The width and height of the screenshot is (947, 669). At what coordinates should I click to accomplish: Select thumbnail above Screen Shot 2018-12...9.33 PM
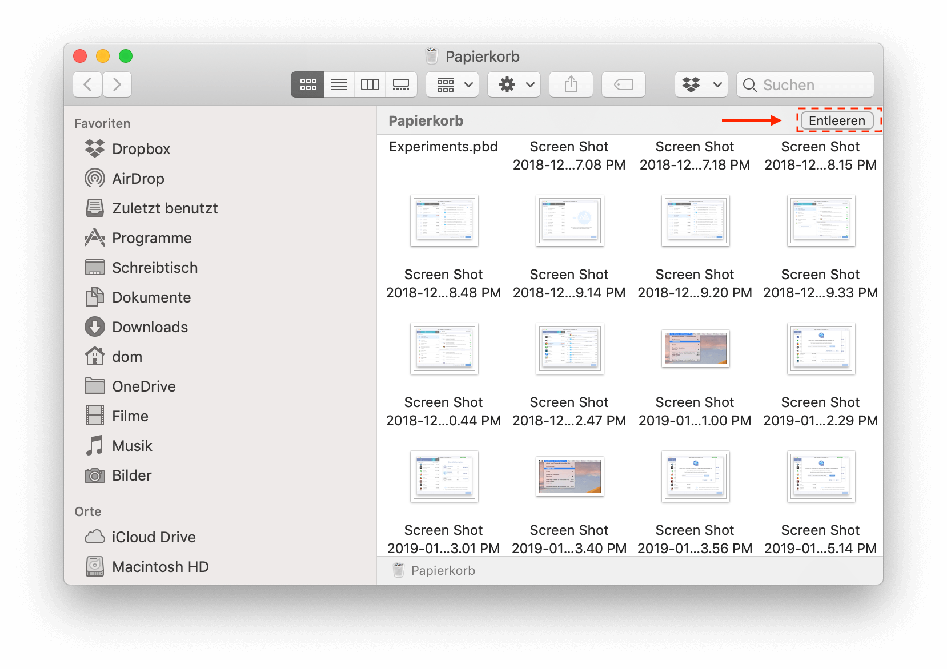click(x=821, y=221)
